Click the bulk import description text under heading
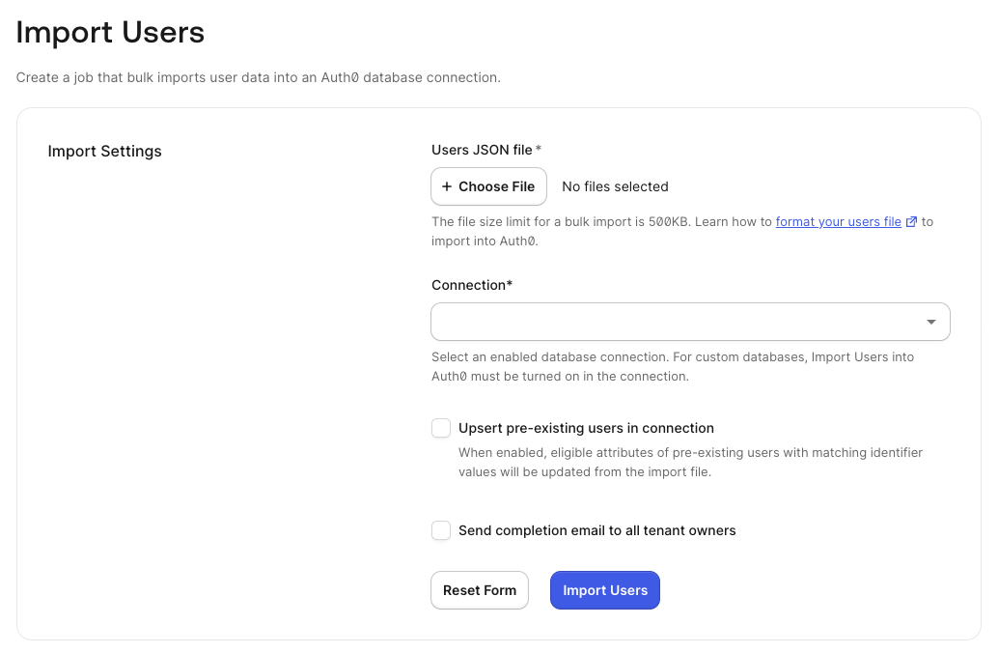This screenshot has height=653, width=998. pyautogui.click(x=259, y=77)
